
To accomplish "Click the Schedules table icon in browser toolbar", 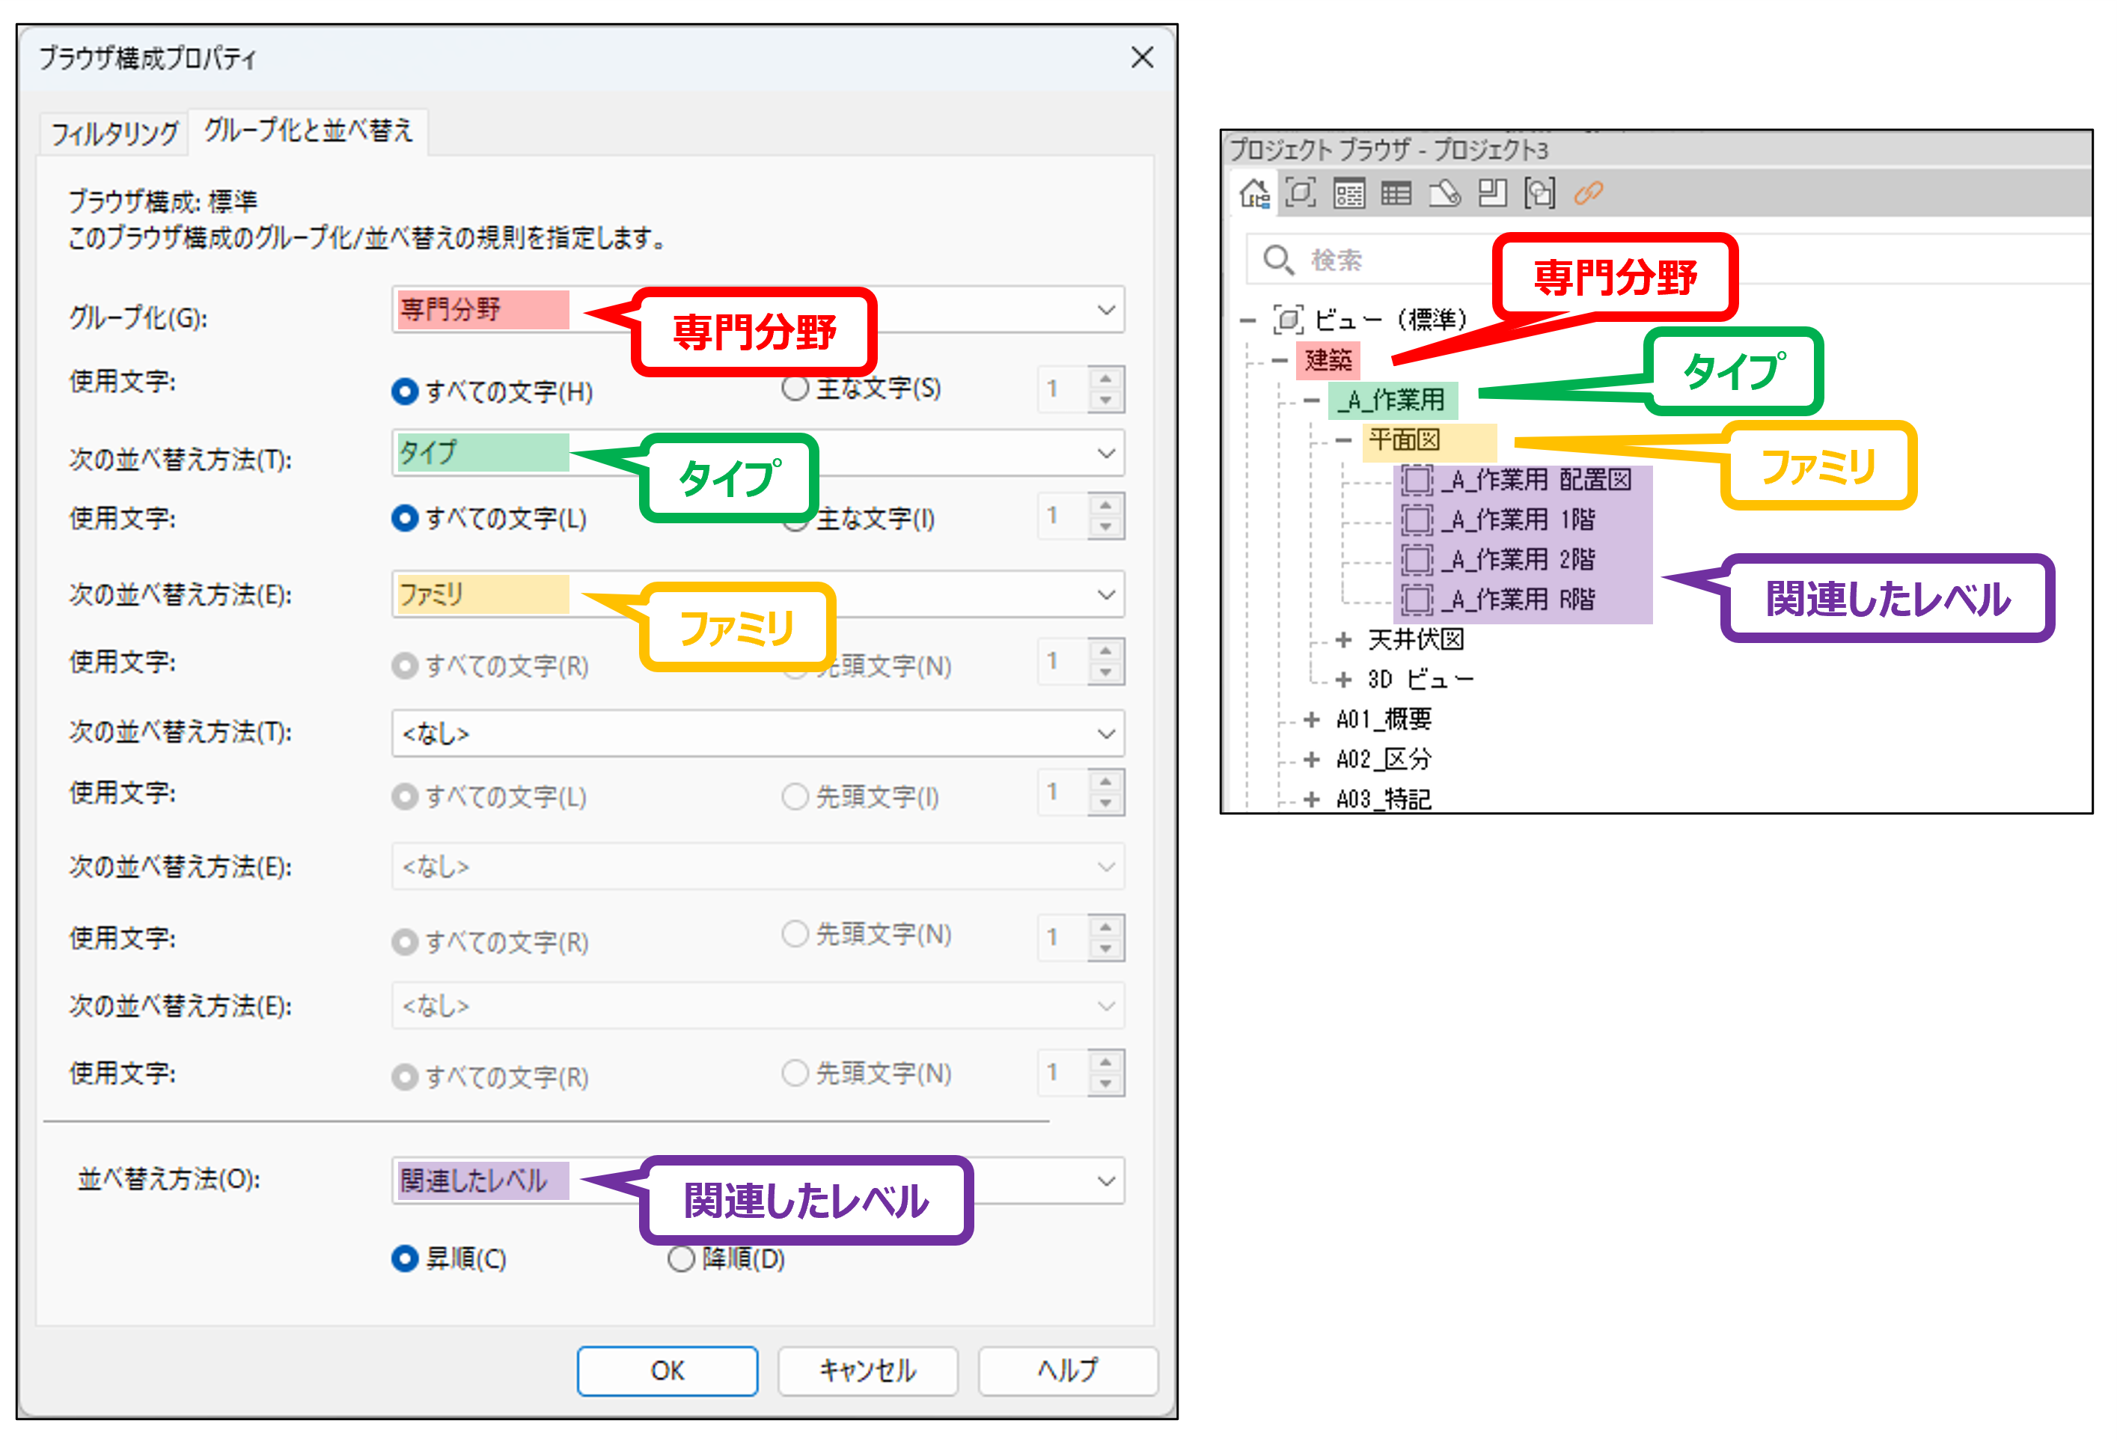I will point(1396,193).
